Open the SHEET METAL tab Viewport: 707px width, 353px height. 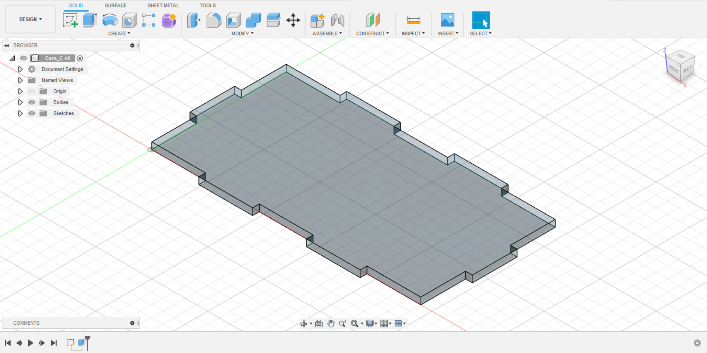coord(163,6)
